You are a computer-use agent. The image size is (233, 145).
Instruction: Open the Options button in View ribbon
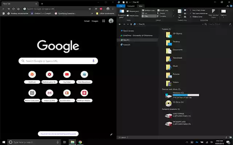[x=223, y=13]
